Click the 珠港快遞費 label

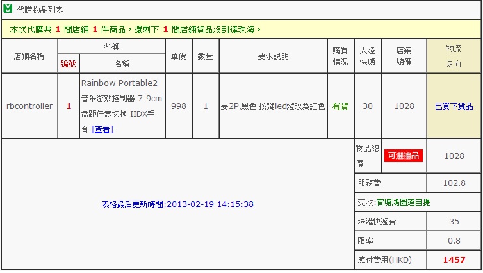377,222
